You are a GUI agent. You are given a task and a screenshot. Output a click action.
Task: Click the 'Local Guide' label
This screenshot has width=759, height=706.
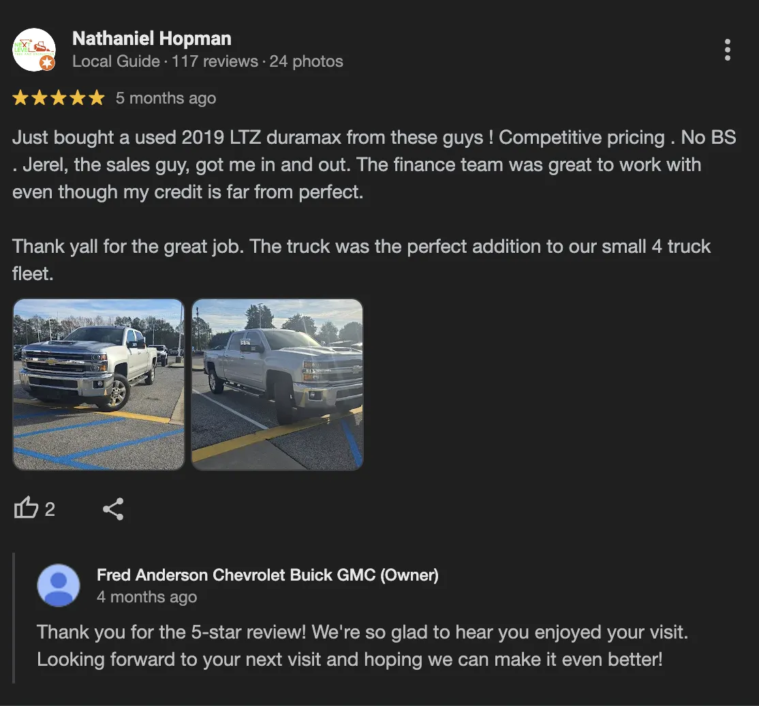pyautogui.click(x=117, y=61)
